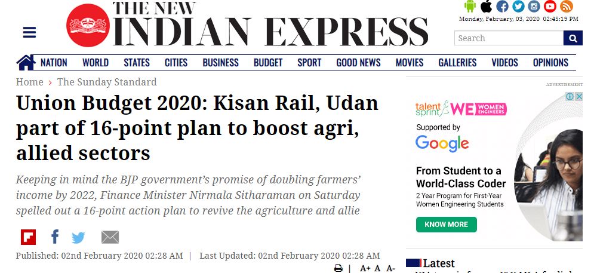Open the YouTube channel icon

click(550, 6)
